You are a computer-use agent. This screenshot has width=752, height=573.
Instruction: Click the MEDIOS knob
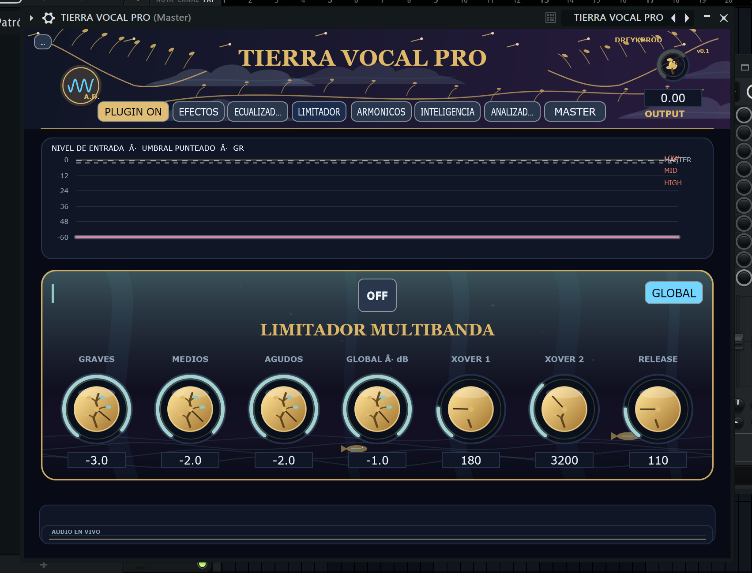point(190,409)
